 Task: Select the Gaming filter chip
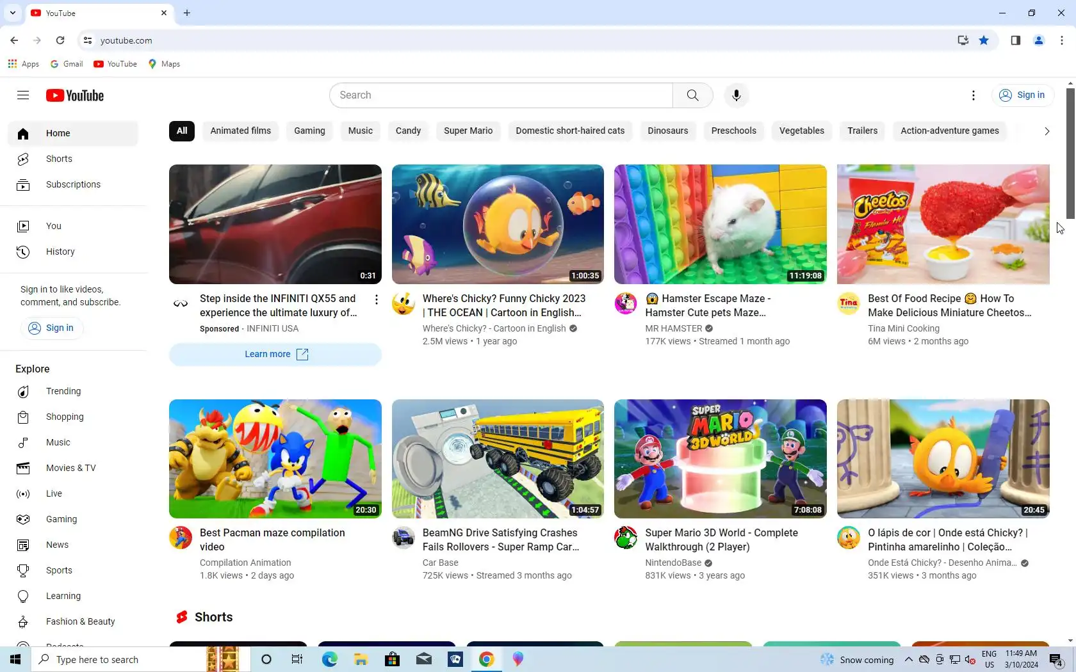[309, 131]
